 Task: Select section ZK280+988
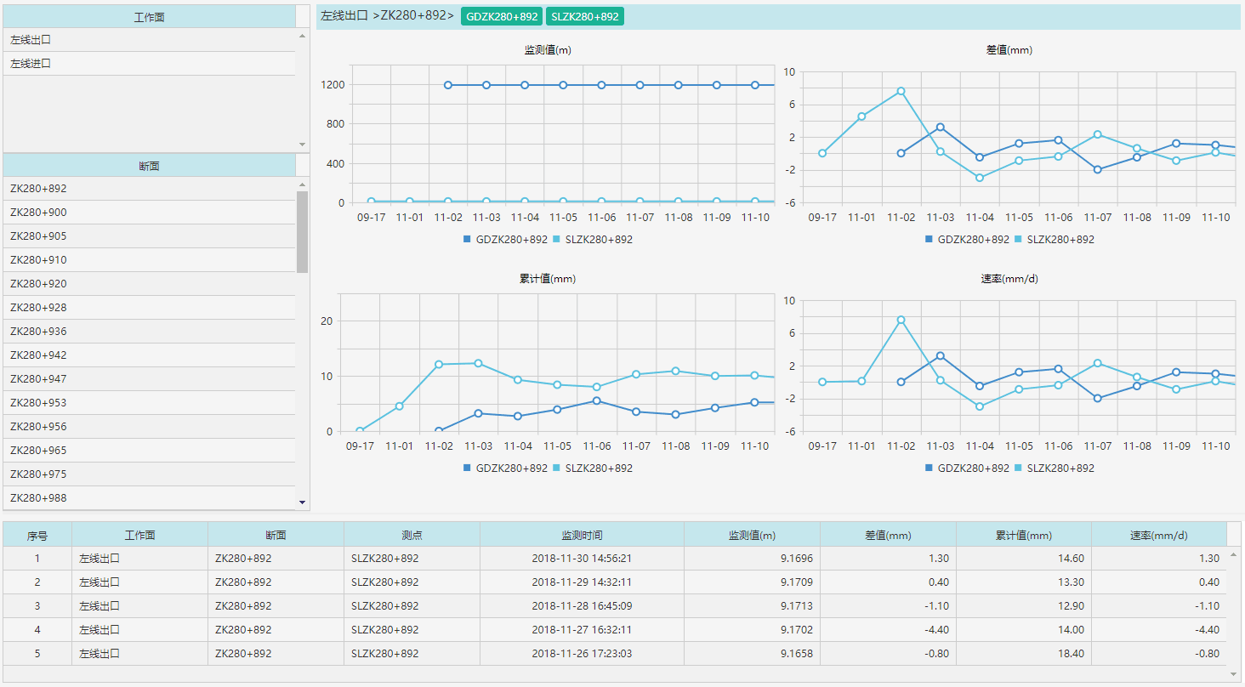[149, 498]
